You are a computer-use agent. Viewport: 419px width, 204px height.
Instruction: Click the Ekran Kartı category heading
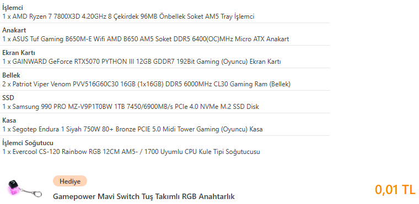19,53
